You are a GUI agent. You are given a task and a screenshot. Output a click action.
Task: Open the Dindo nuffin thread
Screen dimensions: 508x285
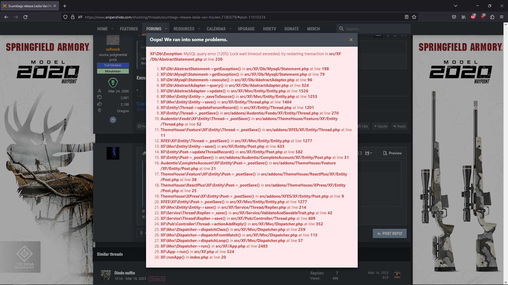point(125,273)
